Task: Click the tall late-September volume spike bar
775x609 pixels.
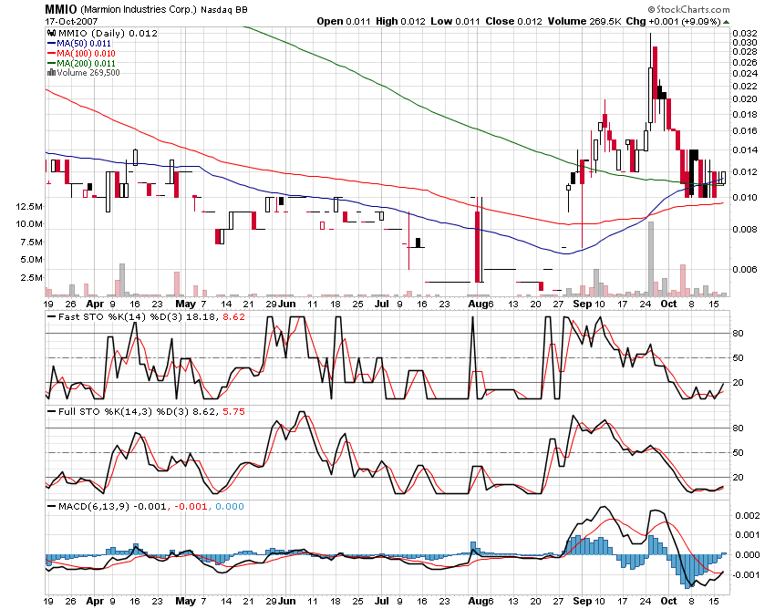Action: [x=651, y=259]
